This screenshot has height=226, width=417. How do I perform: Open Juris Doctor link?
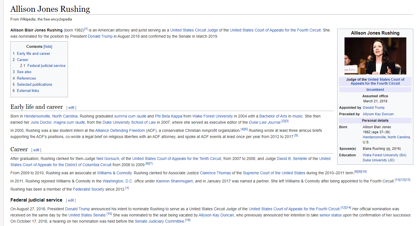click(x=41, y=122)
